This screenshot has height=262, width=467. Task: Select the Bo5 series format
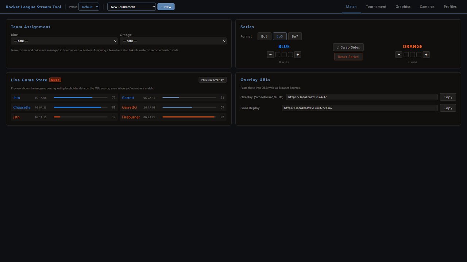(280, 36)
